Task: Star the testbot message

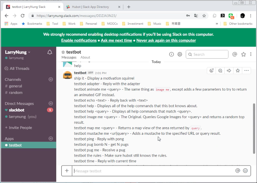Action: (x=238, y=71)
